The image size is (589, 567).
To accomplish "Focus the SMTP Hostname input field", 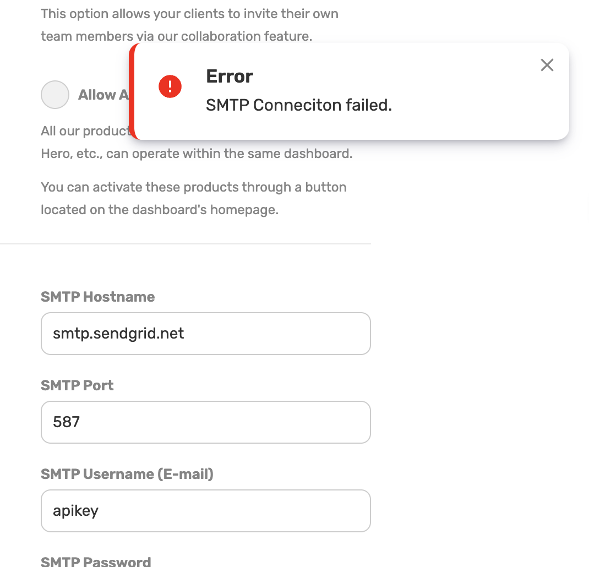I will [x=206, y=334].
